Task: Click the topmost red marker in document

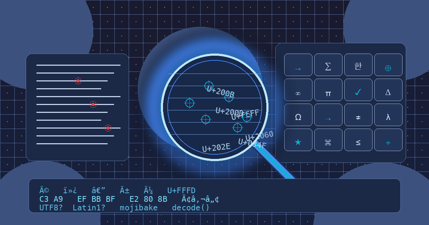Action: (78, 81)
